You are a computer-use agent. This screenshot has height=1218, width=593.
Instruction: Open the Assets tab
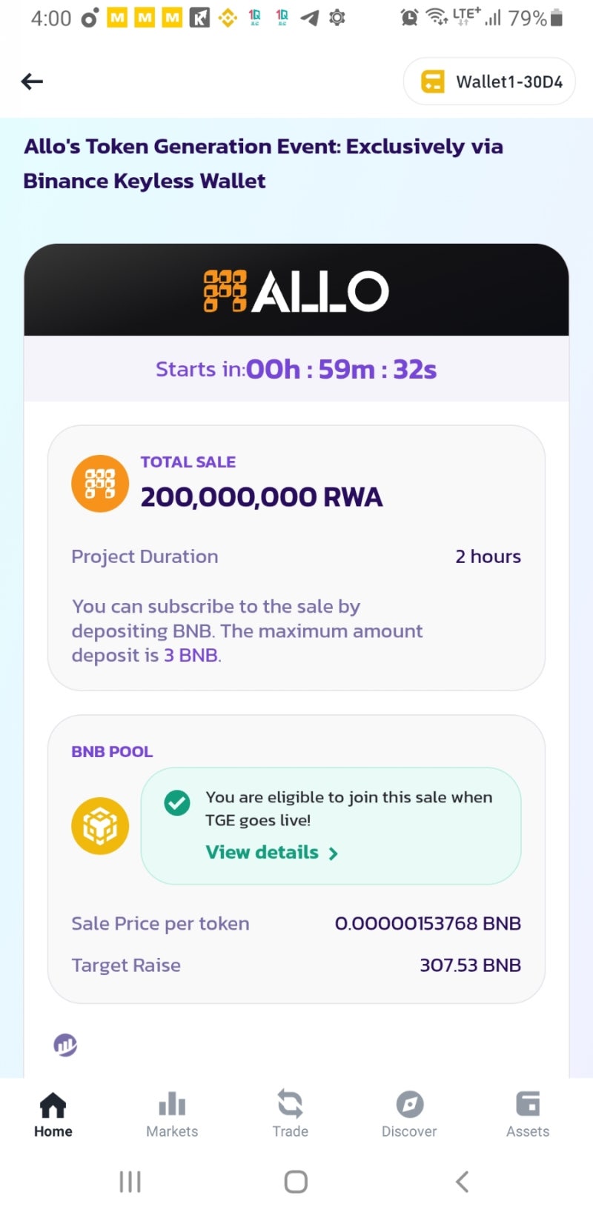[528, 1114]
